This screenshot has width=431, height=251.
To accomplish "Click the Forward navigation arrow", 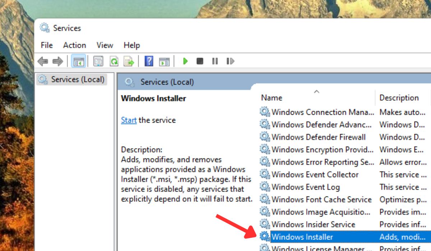I will point(57,61).
